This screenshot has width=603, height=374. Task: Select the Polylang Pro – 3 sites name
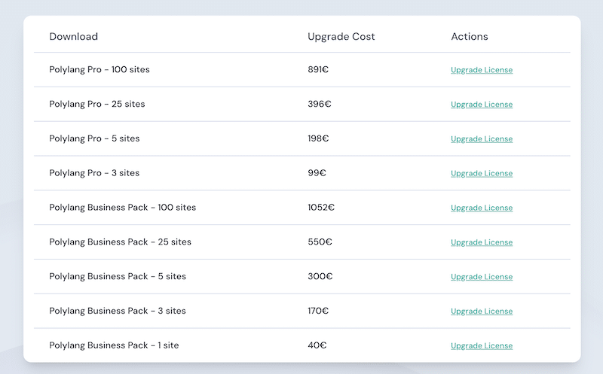pos(94,173)
